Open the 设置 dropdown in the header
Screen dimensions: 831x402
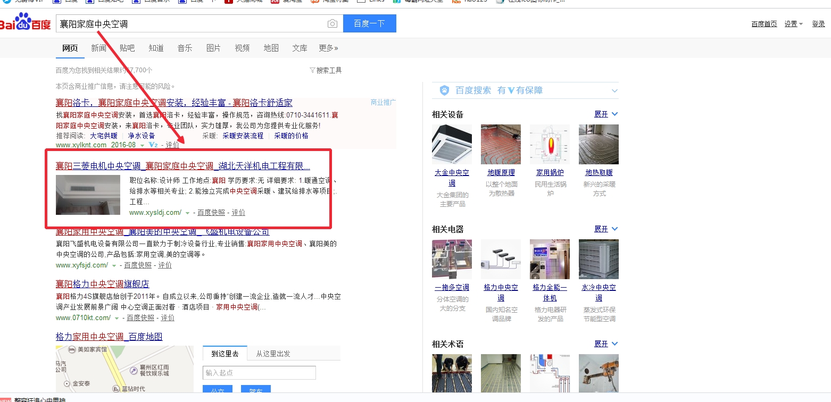coord(793,24)
